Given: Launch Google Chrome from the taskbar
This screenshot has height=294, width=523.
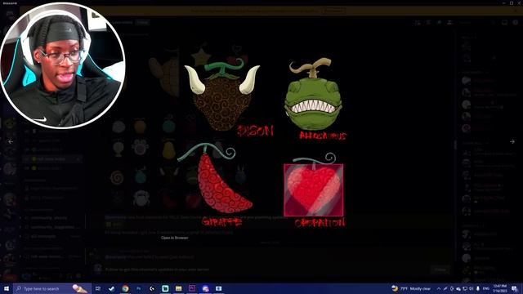Looking at the screenshot, I should 125,288.
